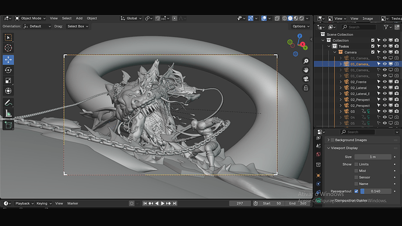The width and height of the screenshot is (402, 226).
Task: Open the Add menu
Action: 79,19
